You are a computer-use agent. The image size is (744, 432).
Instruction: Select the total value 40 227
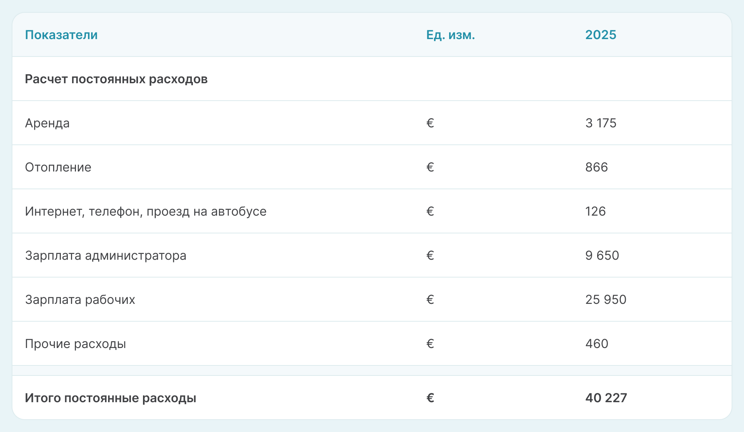pos(606,398)
